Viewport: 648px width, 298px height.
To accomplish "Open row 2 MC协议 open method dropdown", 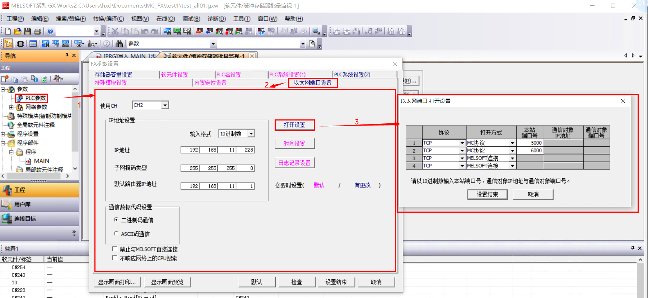I will click(512, 151).
